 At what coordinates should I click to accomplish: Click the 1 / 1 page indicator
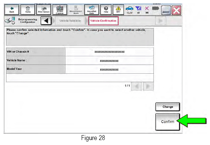[127, 85]
